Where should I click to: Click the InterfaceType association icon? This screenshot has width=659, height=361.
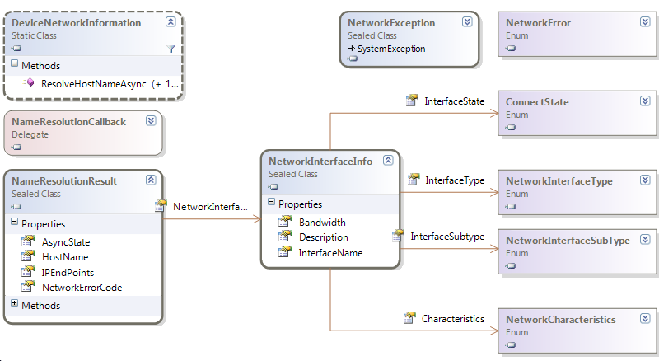coord(414,179)
